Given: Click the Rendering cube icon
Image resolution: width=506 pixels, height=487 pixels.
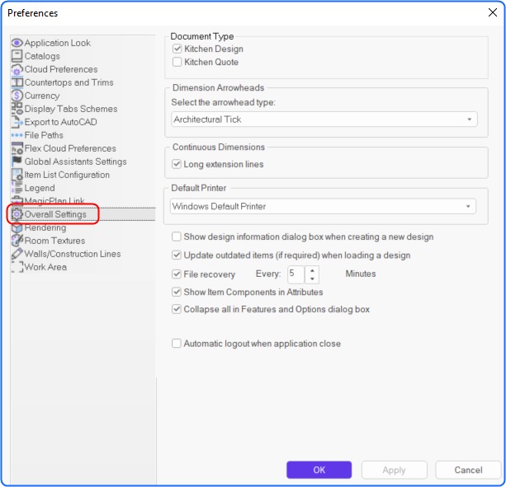Looking at the screenshot, I should 17,227.
